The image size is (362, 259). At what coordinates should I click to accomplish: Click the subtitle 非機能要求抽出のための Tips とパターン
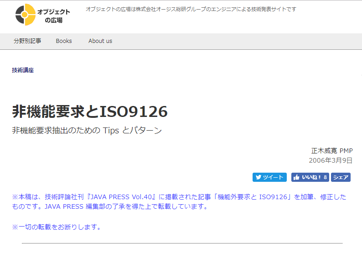[x=87, y=131]
